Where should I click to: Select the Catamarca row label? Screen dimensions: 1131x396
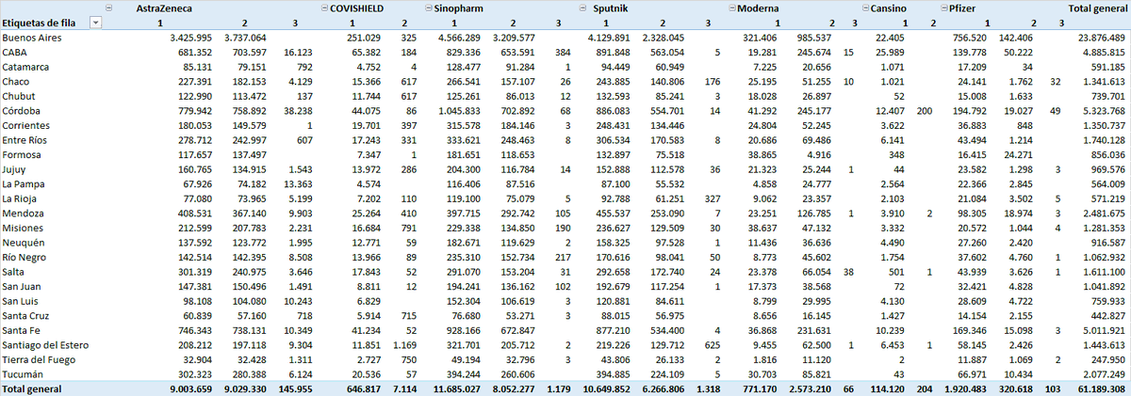(25, 67)
